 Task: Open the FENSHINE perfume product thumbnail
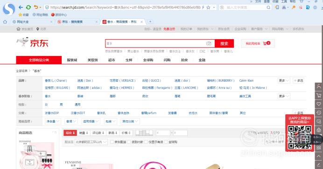click(x=36, y=154)
